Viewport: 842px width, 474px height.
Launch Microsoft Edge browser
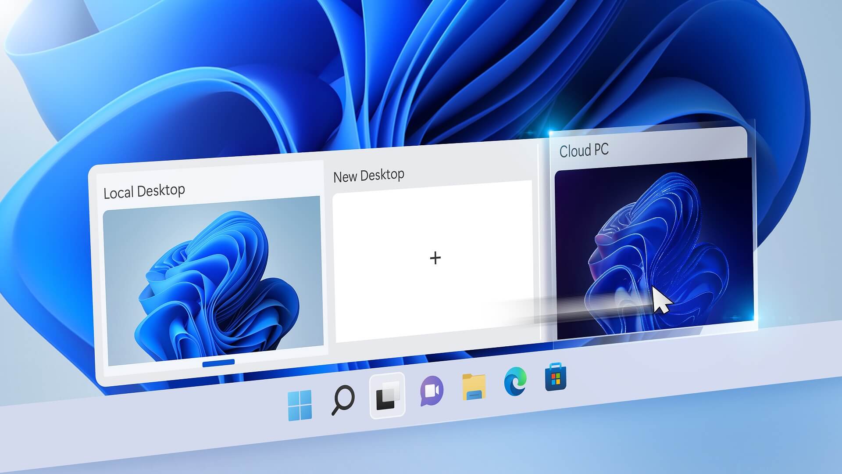(x=515, y=381)
